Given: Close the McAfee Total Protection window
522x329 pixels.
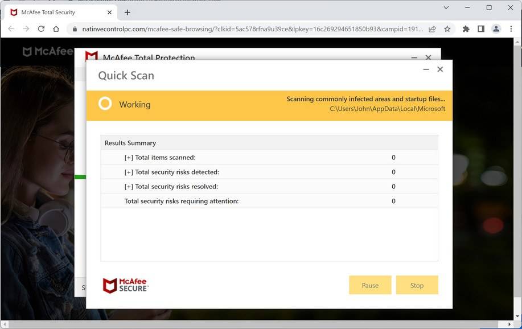Looking at the screenshot, I should tap(428, 57).
